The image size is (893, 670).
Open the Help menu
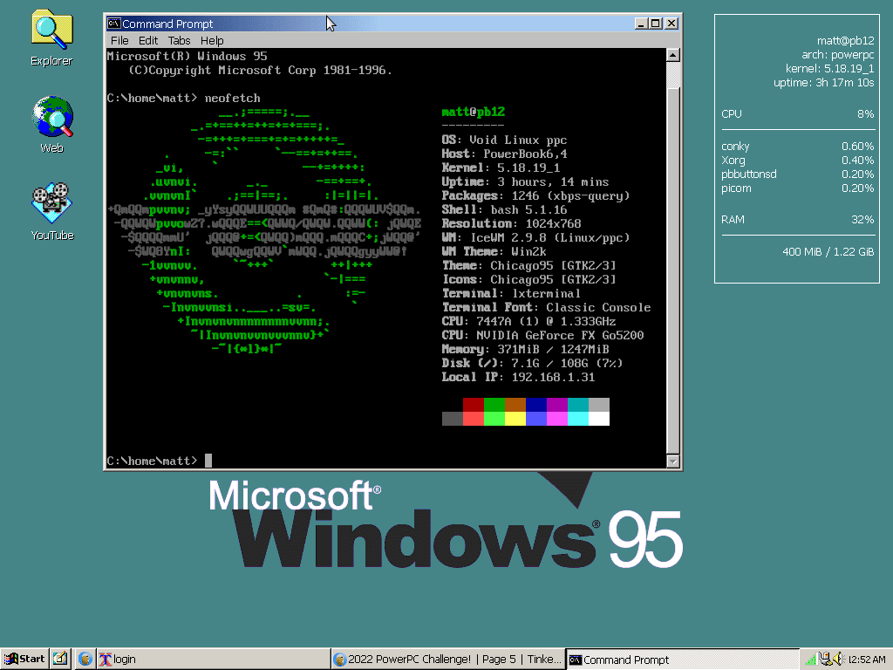[x=212, y=40]
